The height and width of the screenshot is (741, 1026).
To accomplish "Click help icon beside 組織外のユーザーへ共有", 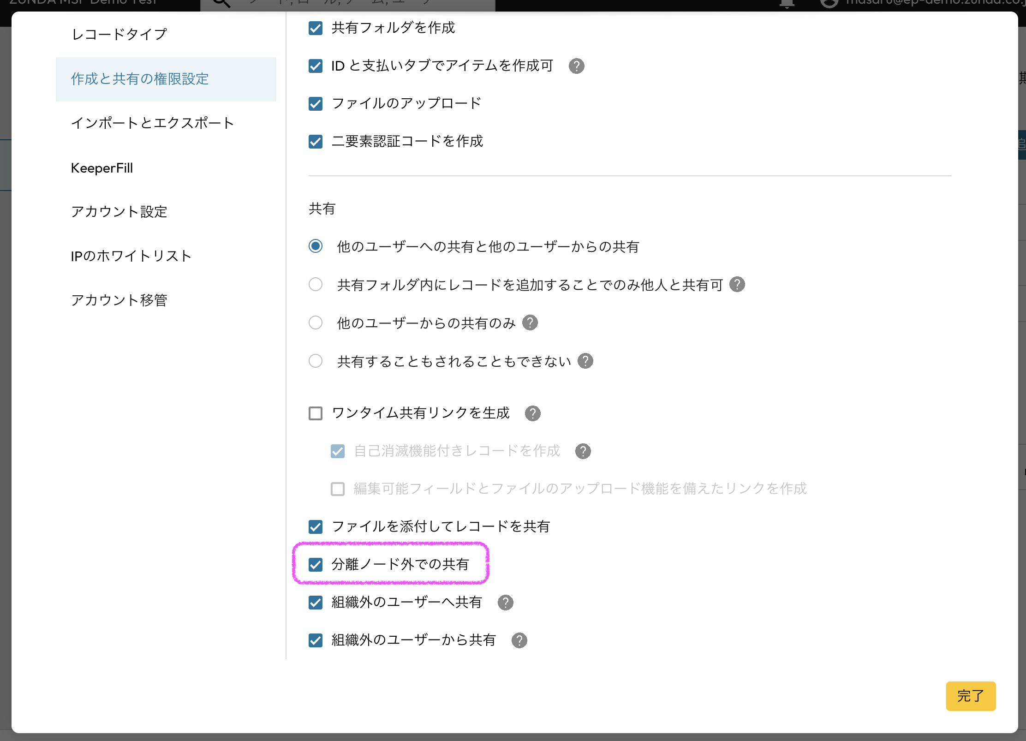I will pos(506,603).
